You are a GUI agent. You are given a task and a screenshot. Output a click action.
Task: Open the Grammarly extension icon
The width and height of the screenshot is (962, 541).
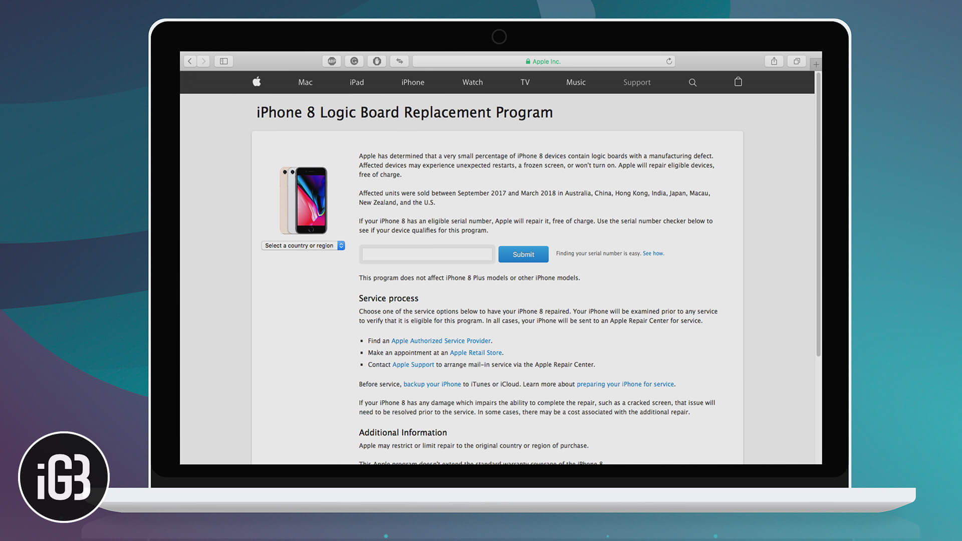point(354,61)
